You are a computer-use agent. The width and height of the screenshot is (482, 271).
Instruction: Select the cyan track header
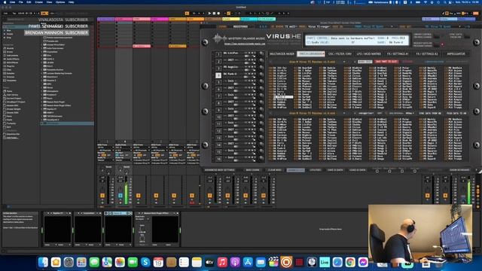pyautogui.click(x=249, y=19)
